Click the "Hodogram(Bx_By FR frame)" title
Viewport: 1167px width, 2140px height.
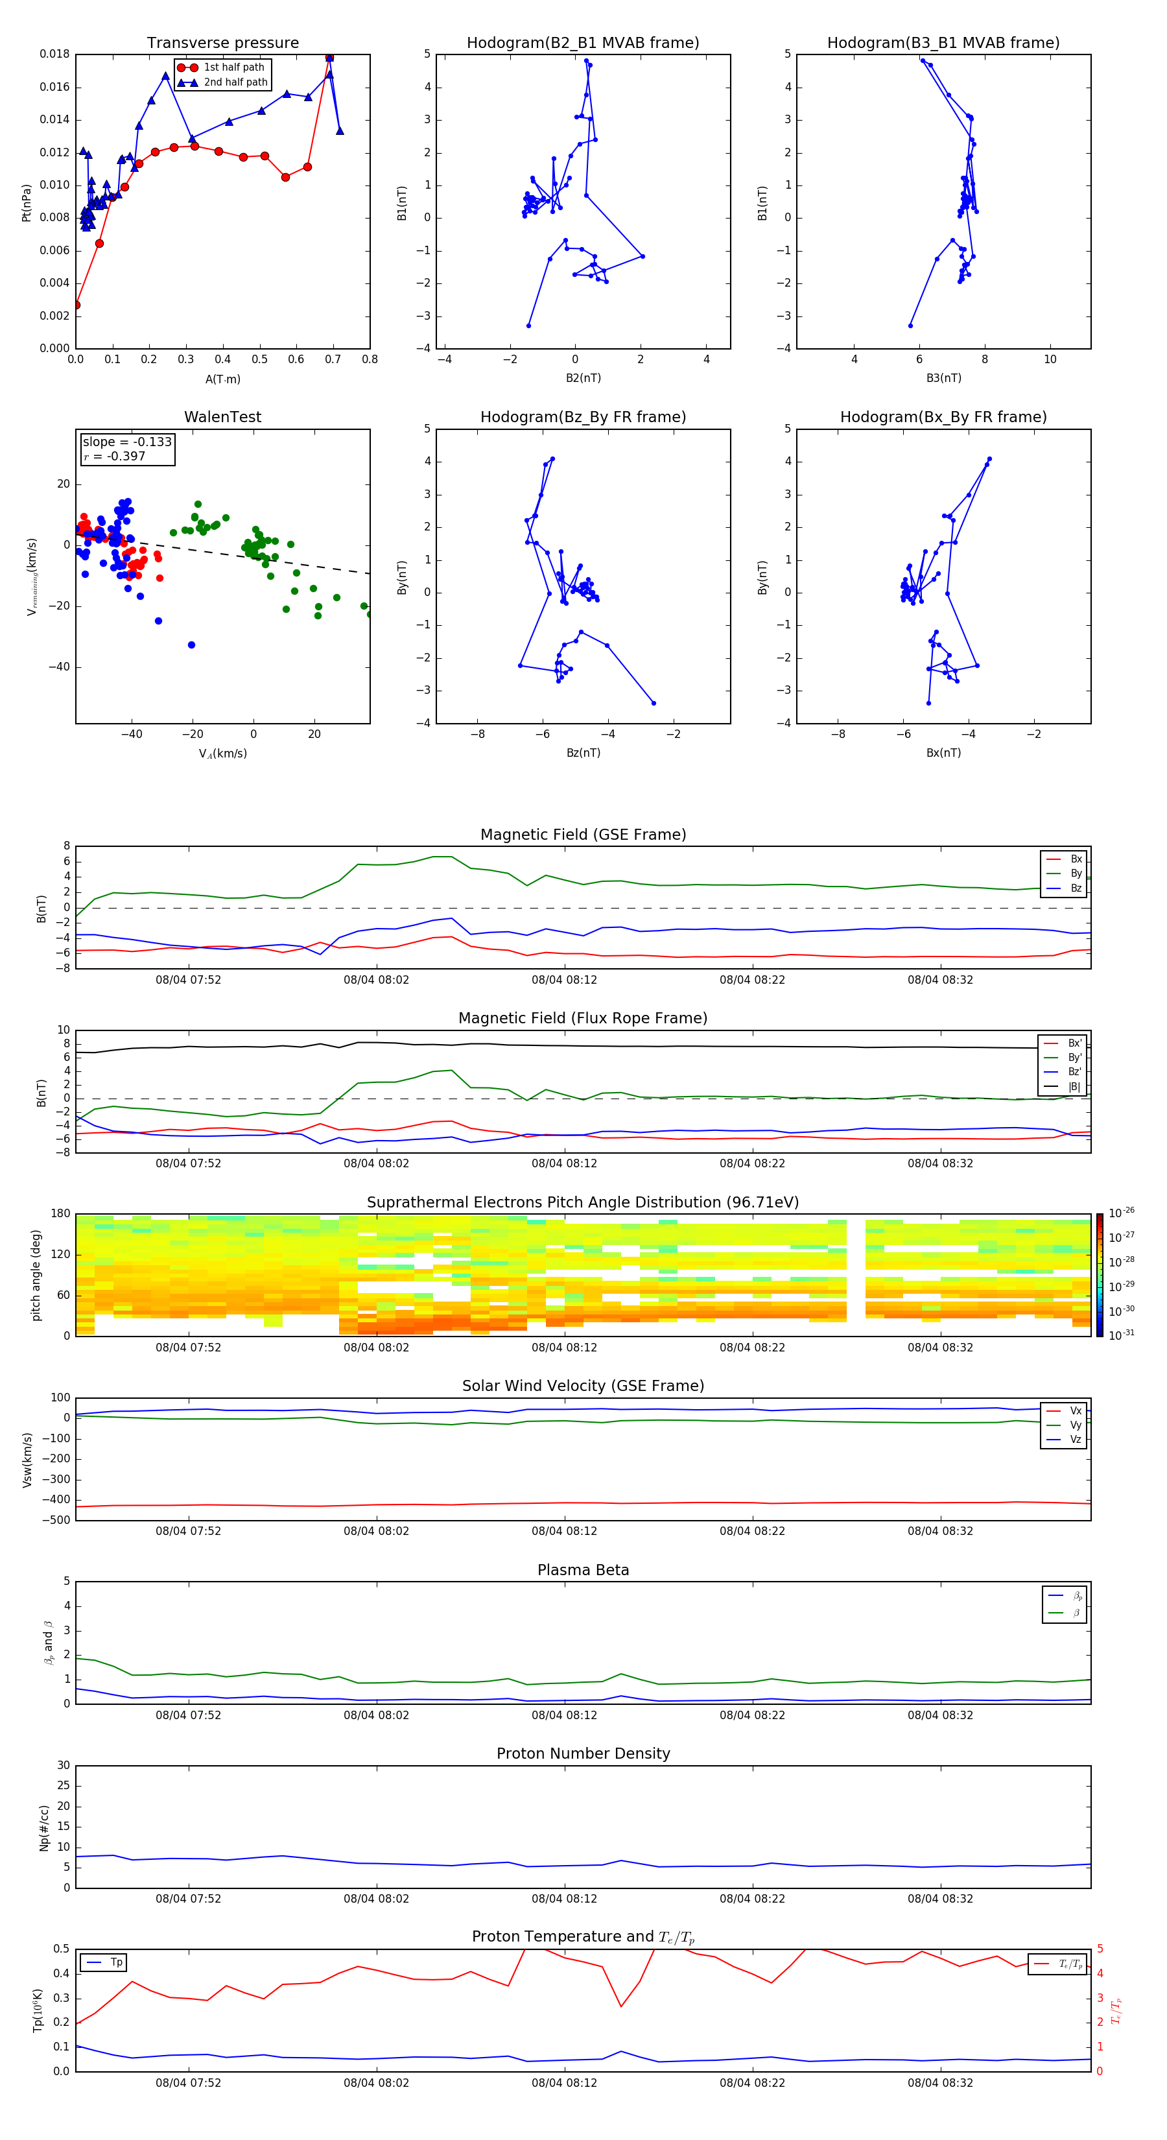[943, 417]
